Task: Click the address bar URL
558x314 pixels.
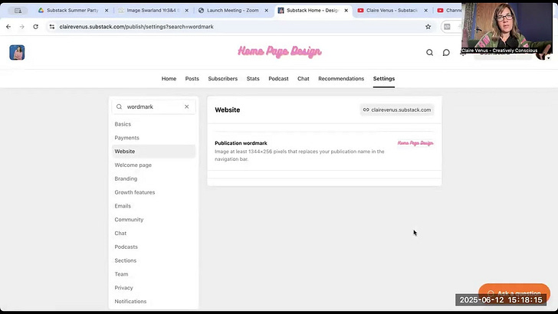Action: pos(136,27)
